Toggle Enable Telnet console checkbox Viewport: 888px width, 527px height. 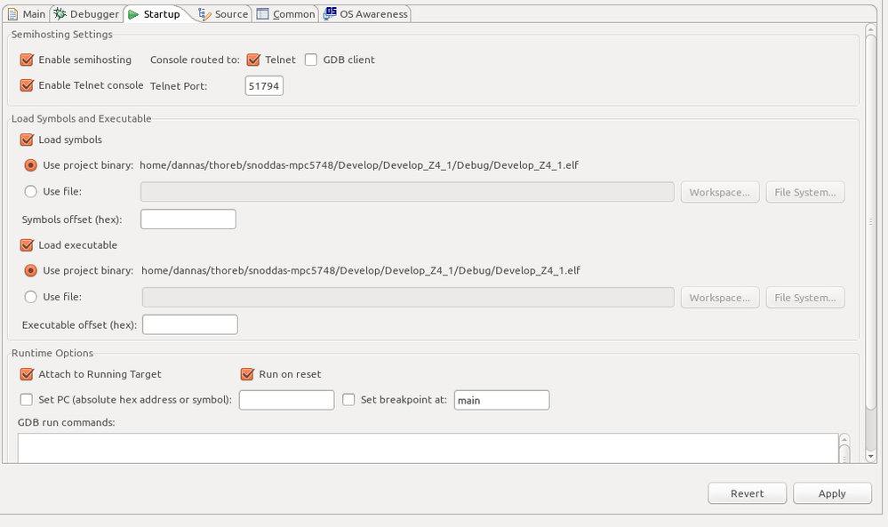27,85
